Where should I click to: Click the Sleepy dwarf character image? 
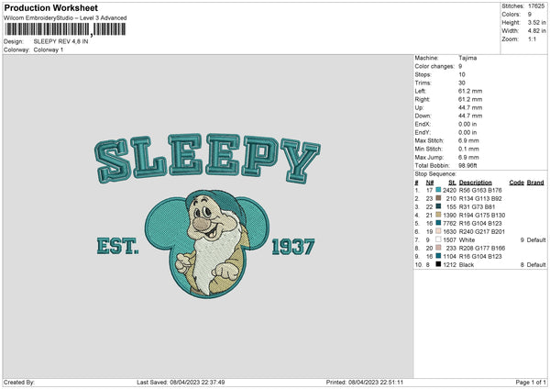(209, 243)
